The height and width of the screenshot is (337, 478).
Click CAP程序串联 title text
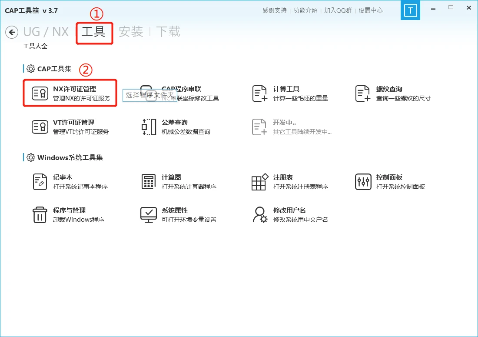pos(181,89)
